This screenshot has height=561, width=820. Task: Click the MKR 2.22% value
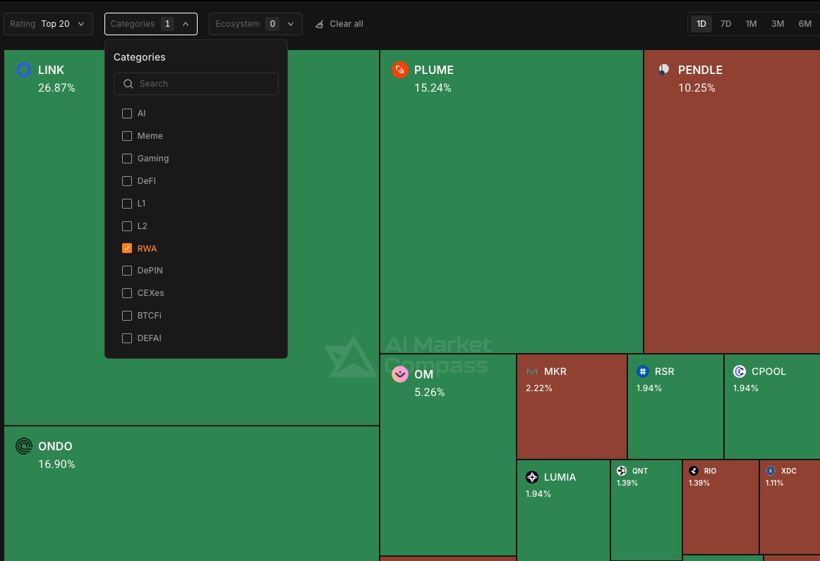click(538, 388)
